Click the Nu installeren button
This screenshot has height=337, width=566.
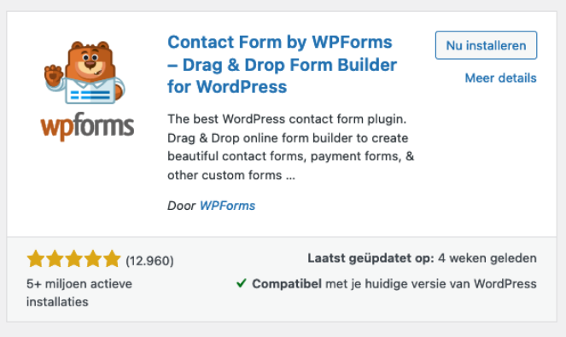coord(486,45)
